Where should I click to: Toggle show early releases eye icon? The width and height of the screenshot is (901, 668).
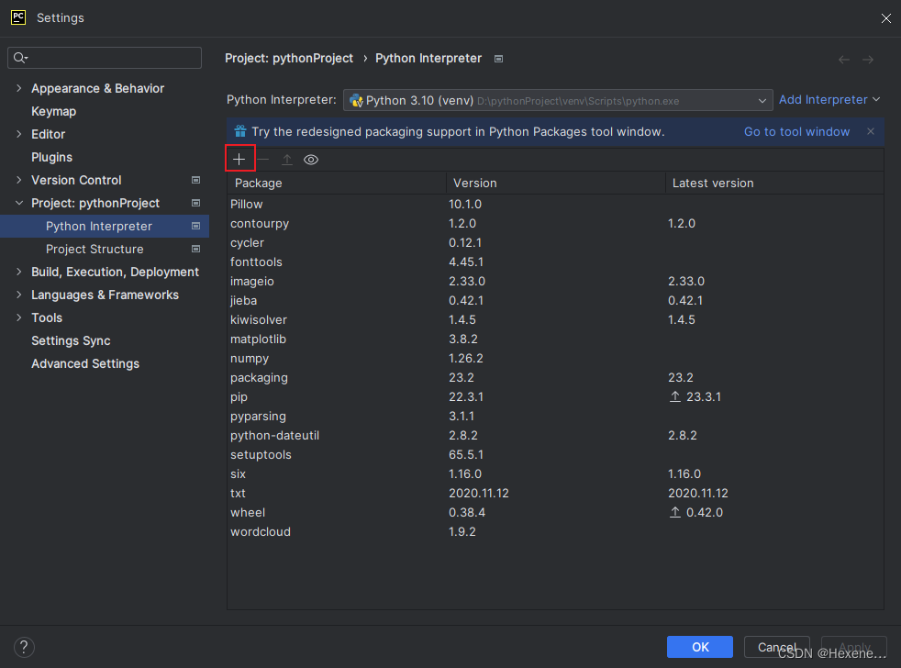[x=311, y=160]
